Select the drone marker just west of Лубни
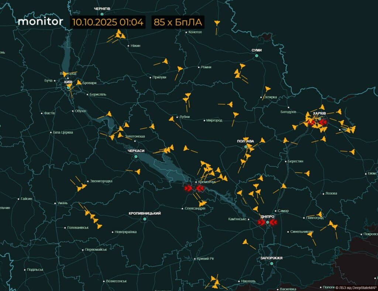Screen dimensions: 378x291 pos(171,119)
